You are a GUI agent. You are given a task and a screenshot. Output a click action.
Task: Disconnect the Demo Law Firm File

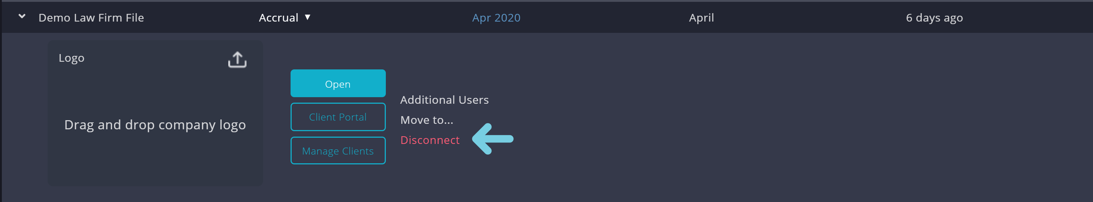(x=430, y=140)
